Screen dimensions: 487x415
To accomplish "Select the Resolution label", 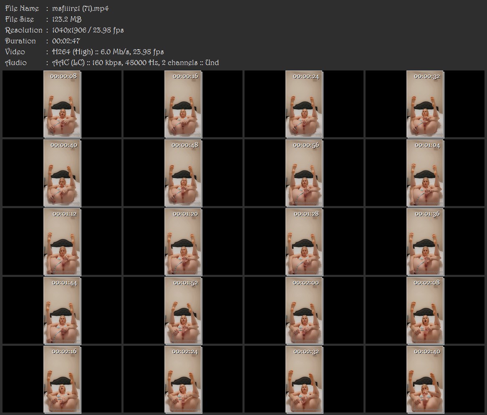I will click(24, 30).
